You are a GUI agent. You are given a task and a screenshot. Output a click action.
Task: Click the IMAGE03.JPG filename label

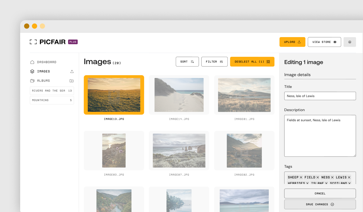(114, 175)
